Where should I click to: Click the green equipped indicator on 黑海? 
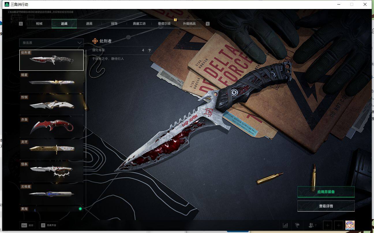[x=80, y=209]
